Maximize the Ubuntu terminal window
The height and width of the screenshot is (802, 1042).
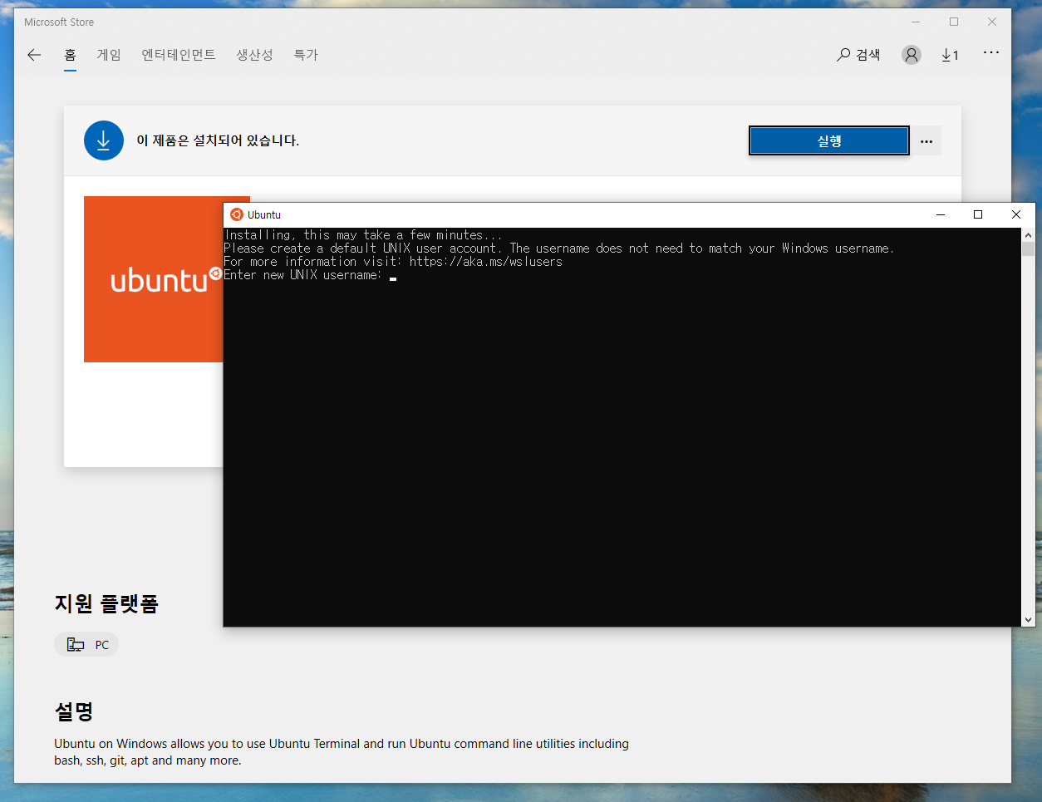(978, 214)
